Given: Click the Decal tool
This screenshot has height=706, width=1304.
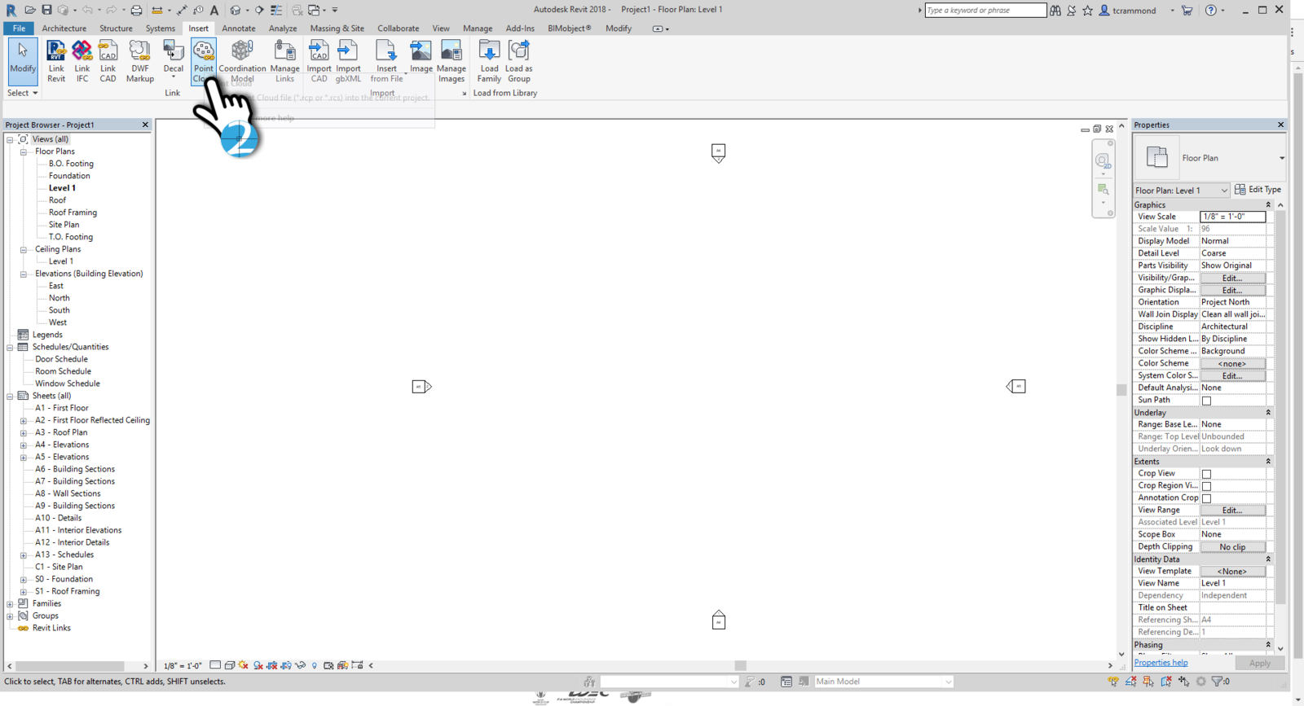Looking at the screenshot, I should click(174, 60).
